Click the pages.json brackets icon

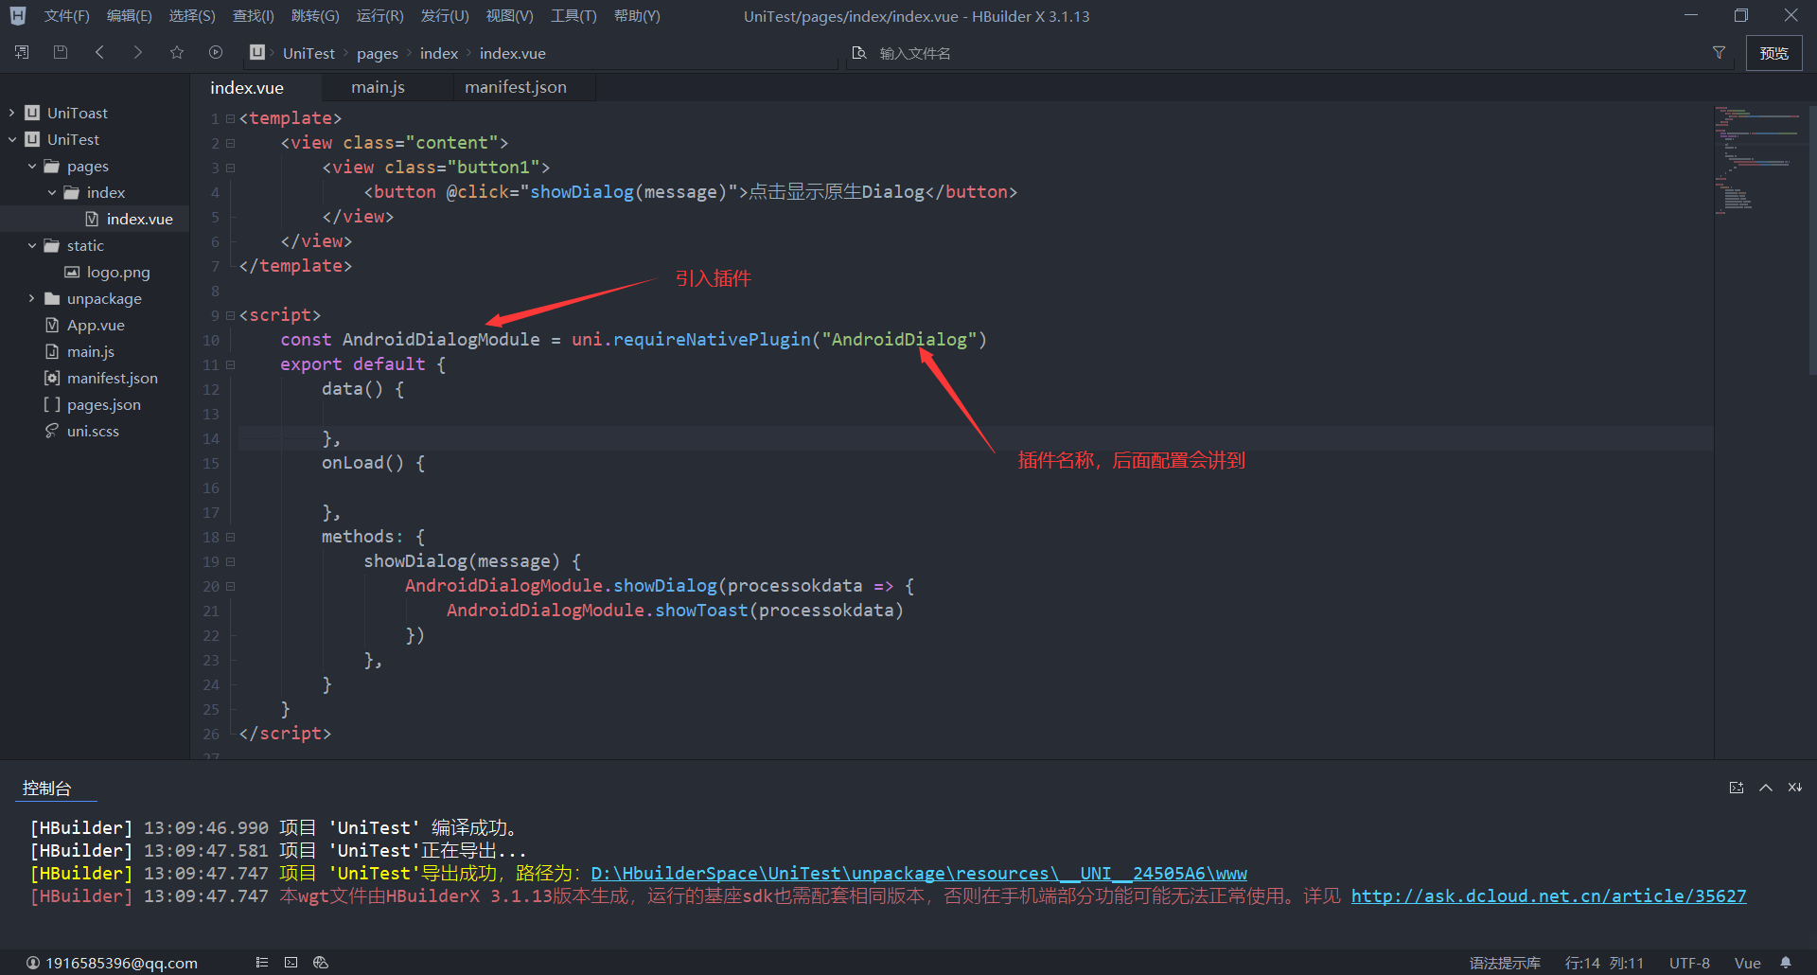[52, 404]
